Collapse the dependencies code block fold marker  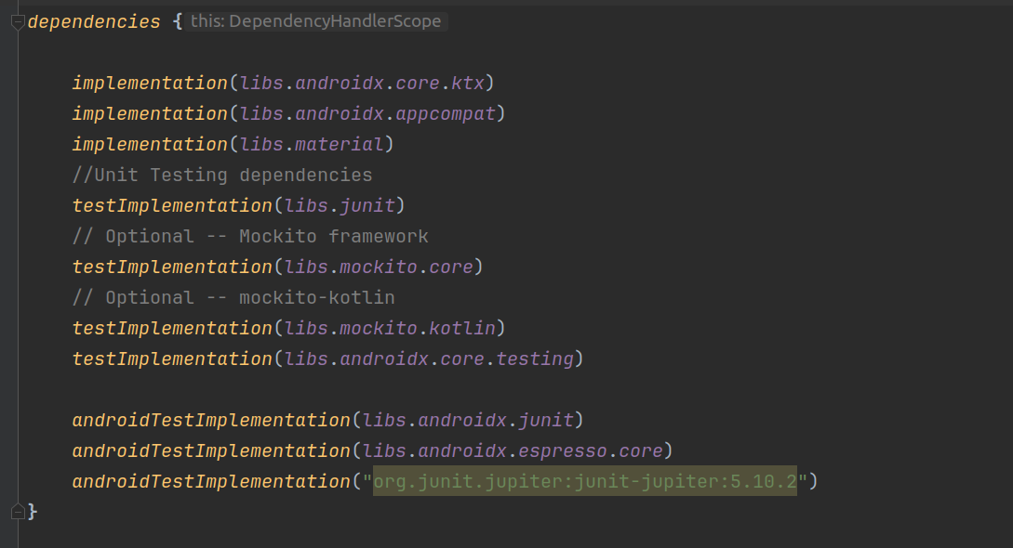(17, 20)
